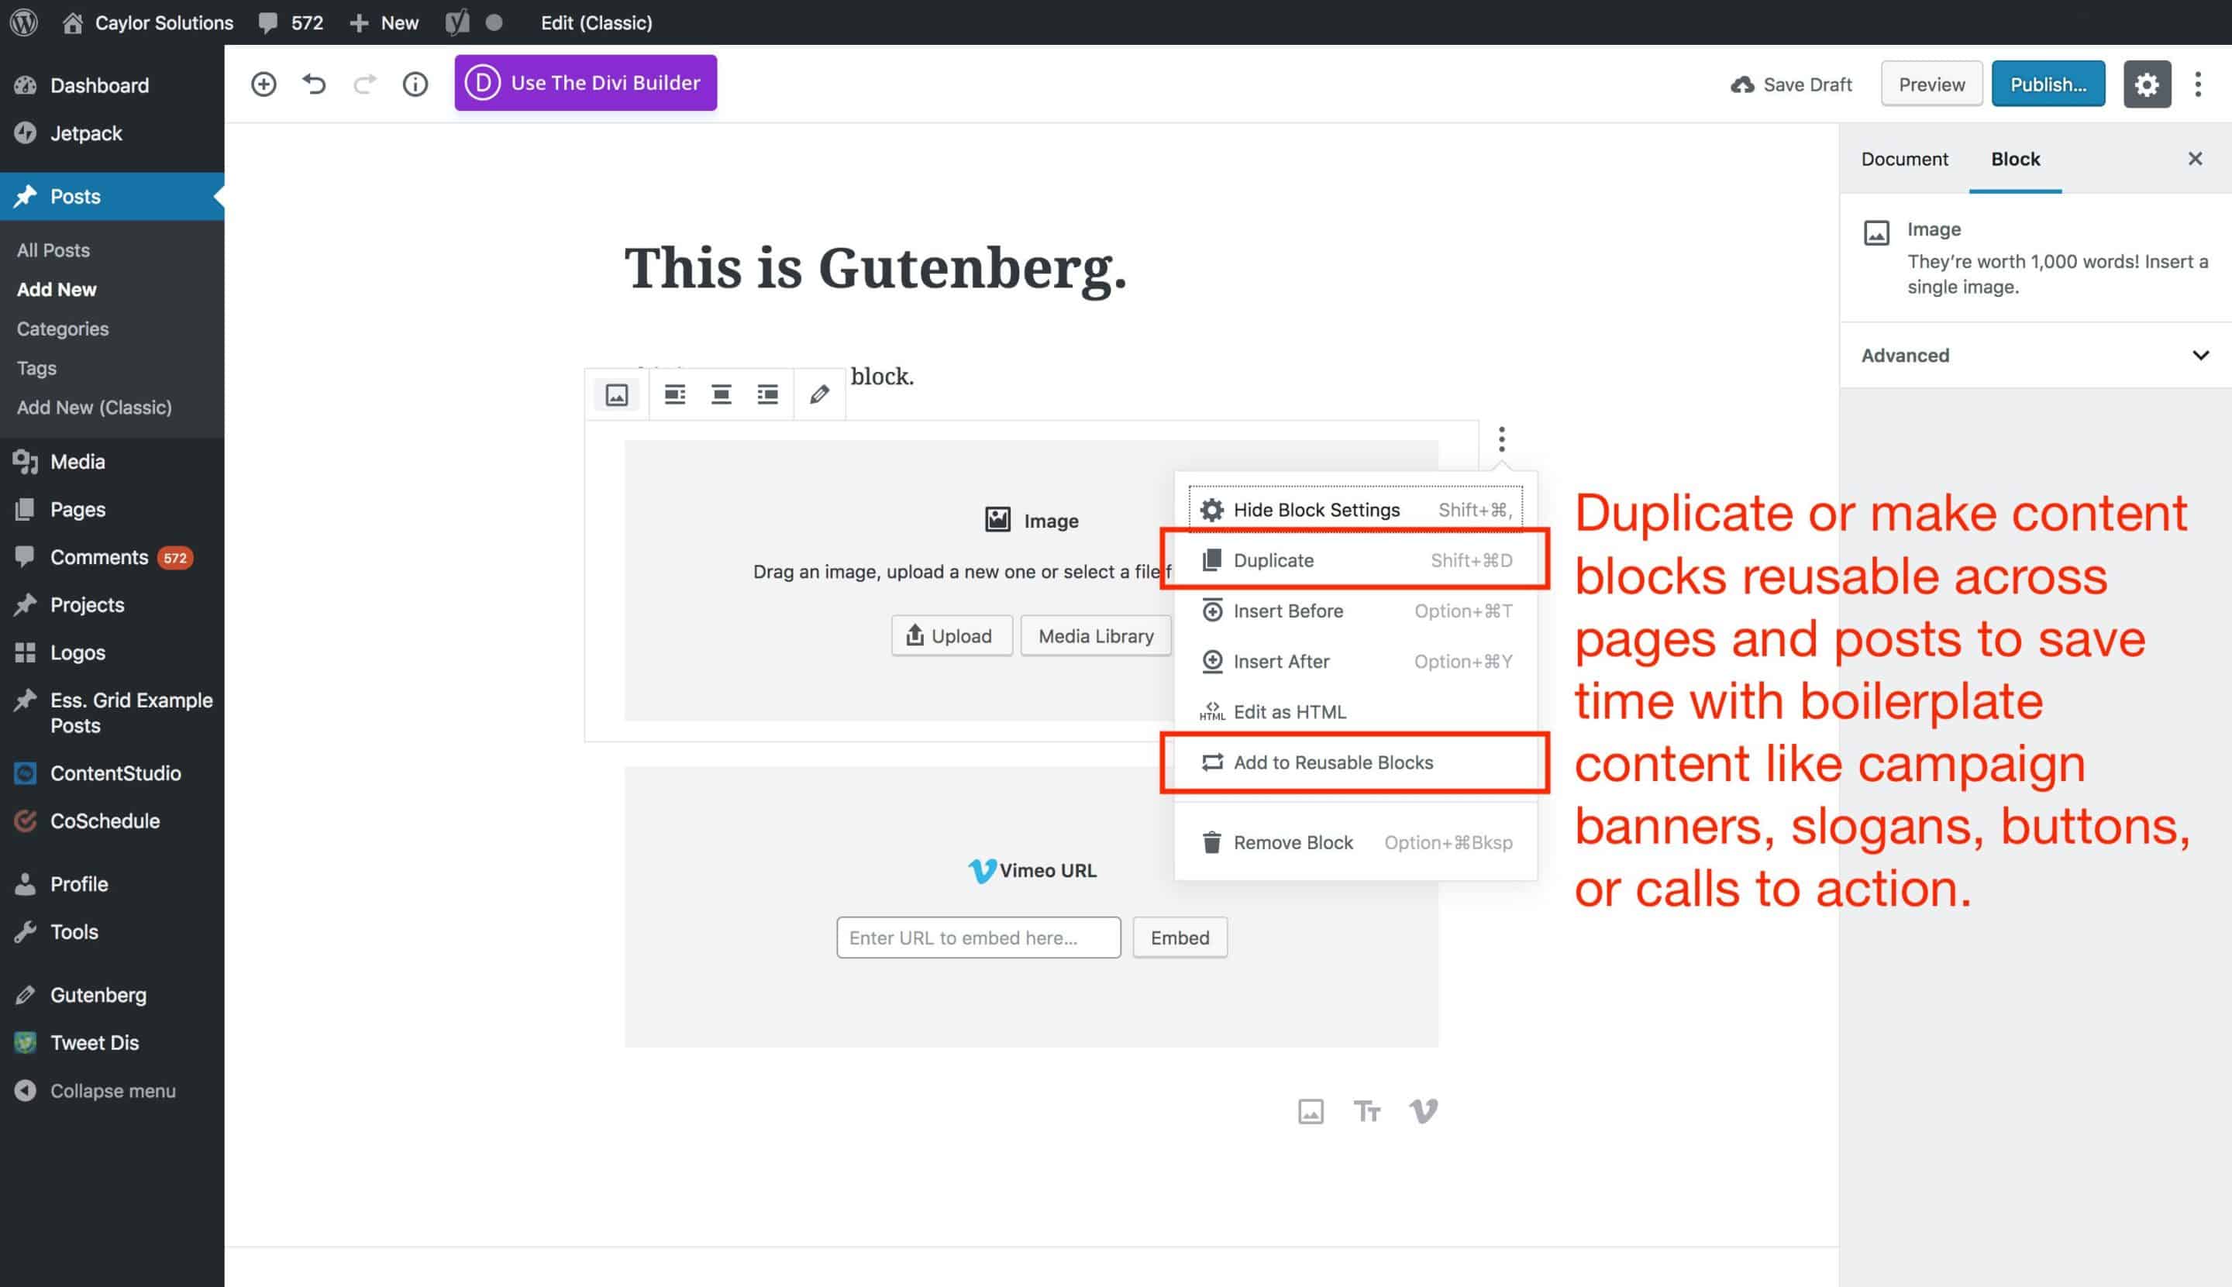Viewport: 2232px width, 1287px height.
Task: Click the image block type icon
Action: click(x=617, y=394)
